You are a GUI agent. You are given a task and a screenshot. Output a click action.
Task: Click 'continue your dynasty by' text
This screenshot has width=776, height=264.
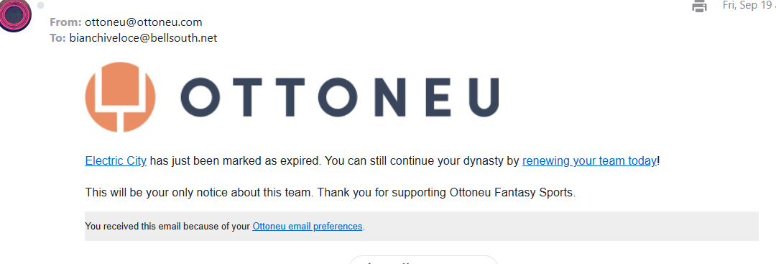point(458,161)
